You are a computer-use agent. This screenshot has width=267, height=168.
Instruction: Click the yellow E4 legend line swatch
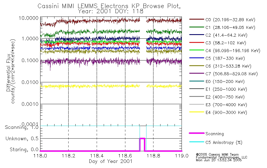pos(196,112)
